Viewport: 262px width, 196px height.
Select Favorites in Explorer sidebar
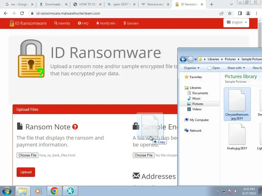click(193, 77)
